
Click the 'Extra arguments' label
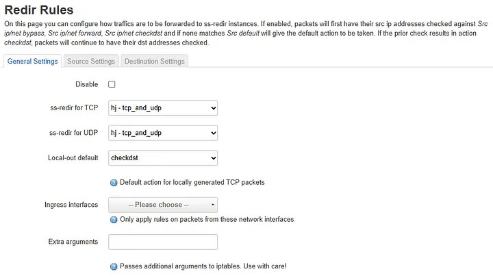point(73,242)
